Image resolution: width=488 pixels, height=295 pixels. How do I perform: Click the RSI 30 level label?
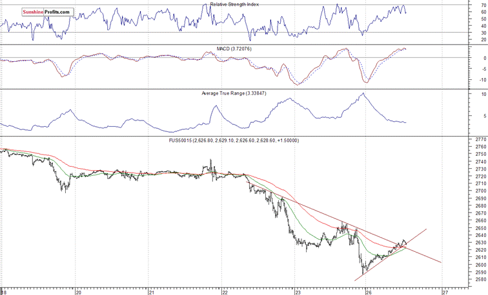point(475,32)
